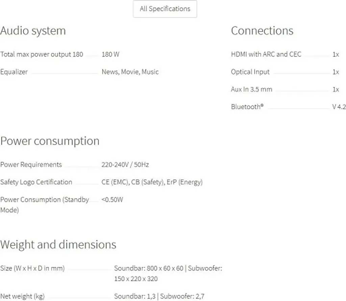Click the Power Requirements label
Viewport: 346px width, 301px height.
31,165
